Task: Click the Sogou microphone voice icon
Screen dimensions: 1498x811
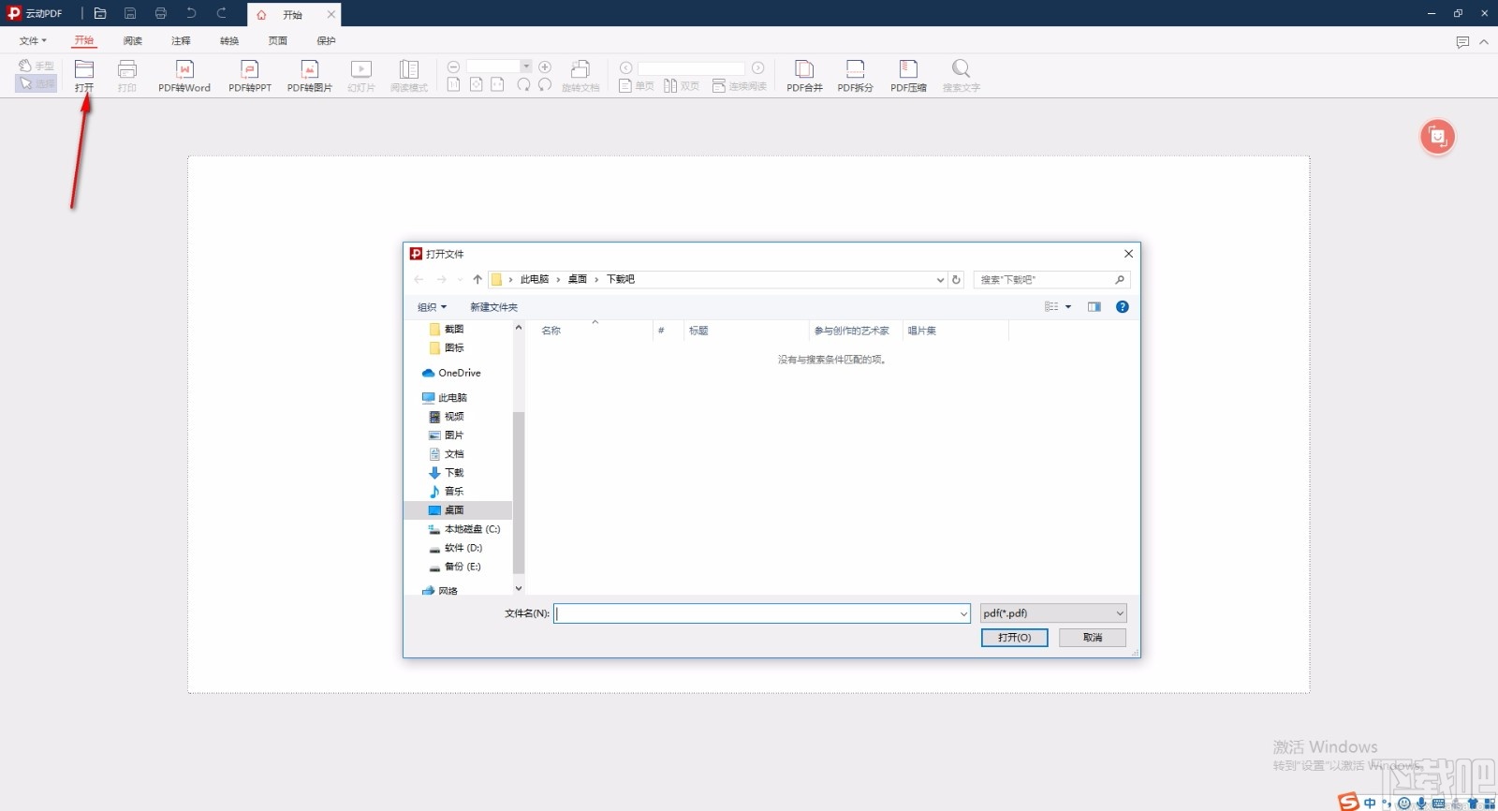Action: click(1421, 804)
